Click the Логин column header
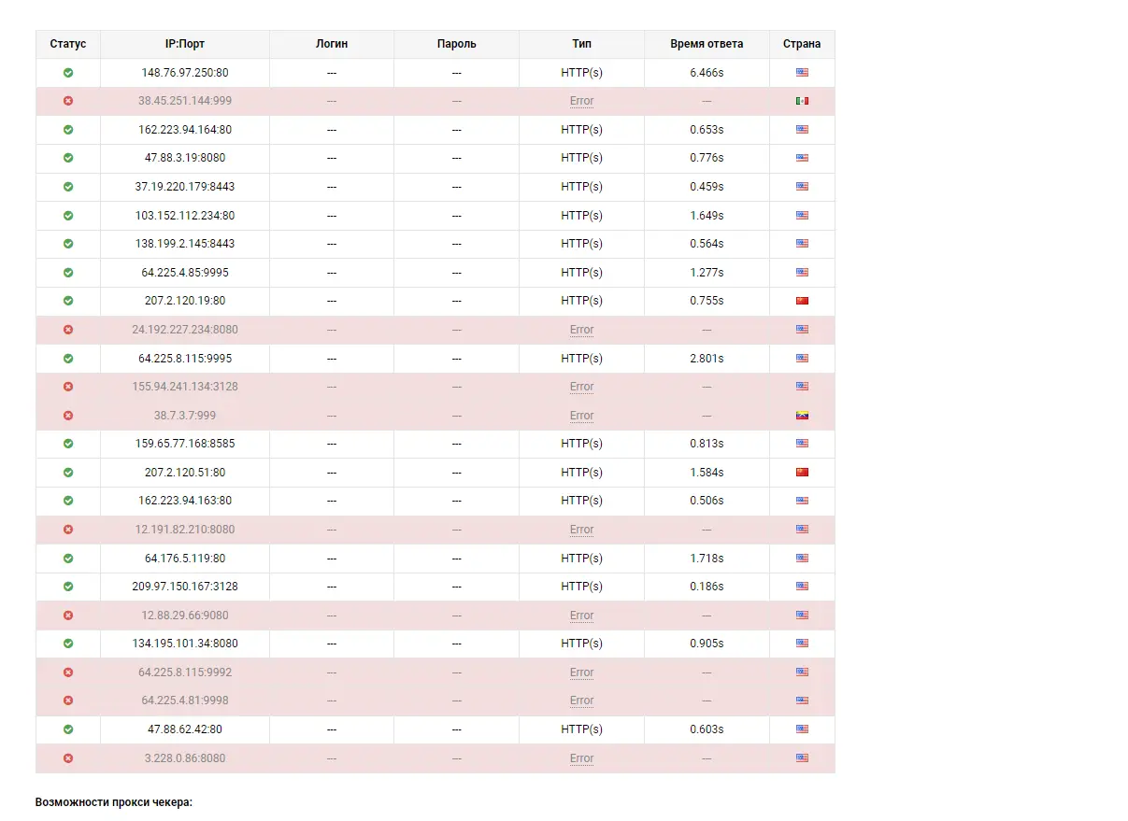Image resolution: width=1128 pixels, height=821 pixels. click(x=332, y=44)
